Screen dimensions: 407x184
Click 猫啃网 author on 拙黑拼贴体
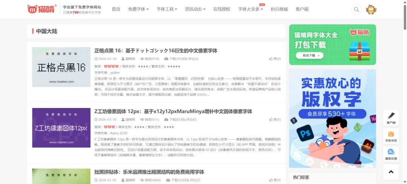[128, 180]
